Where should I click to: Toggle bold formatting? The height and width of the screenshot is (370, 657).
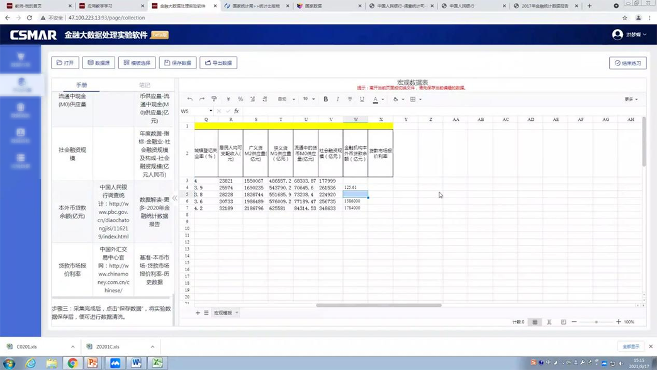pyautogui.click(x=325, y=99)
